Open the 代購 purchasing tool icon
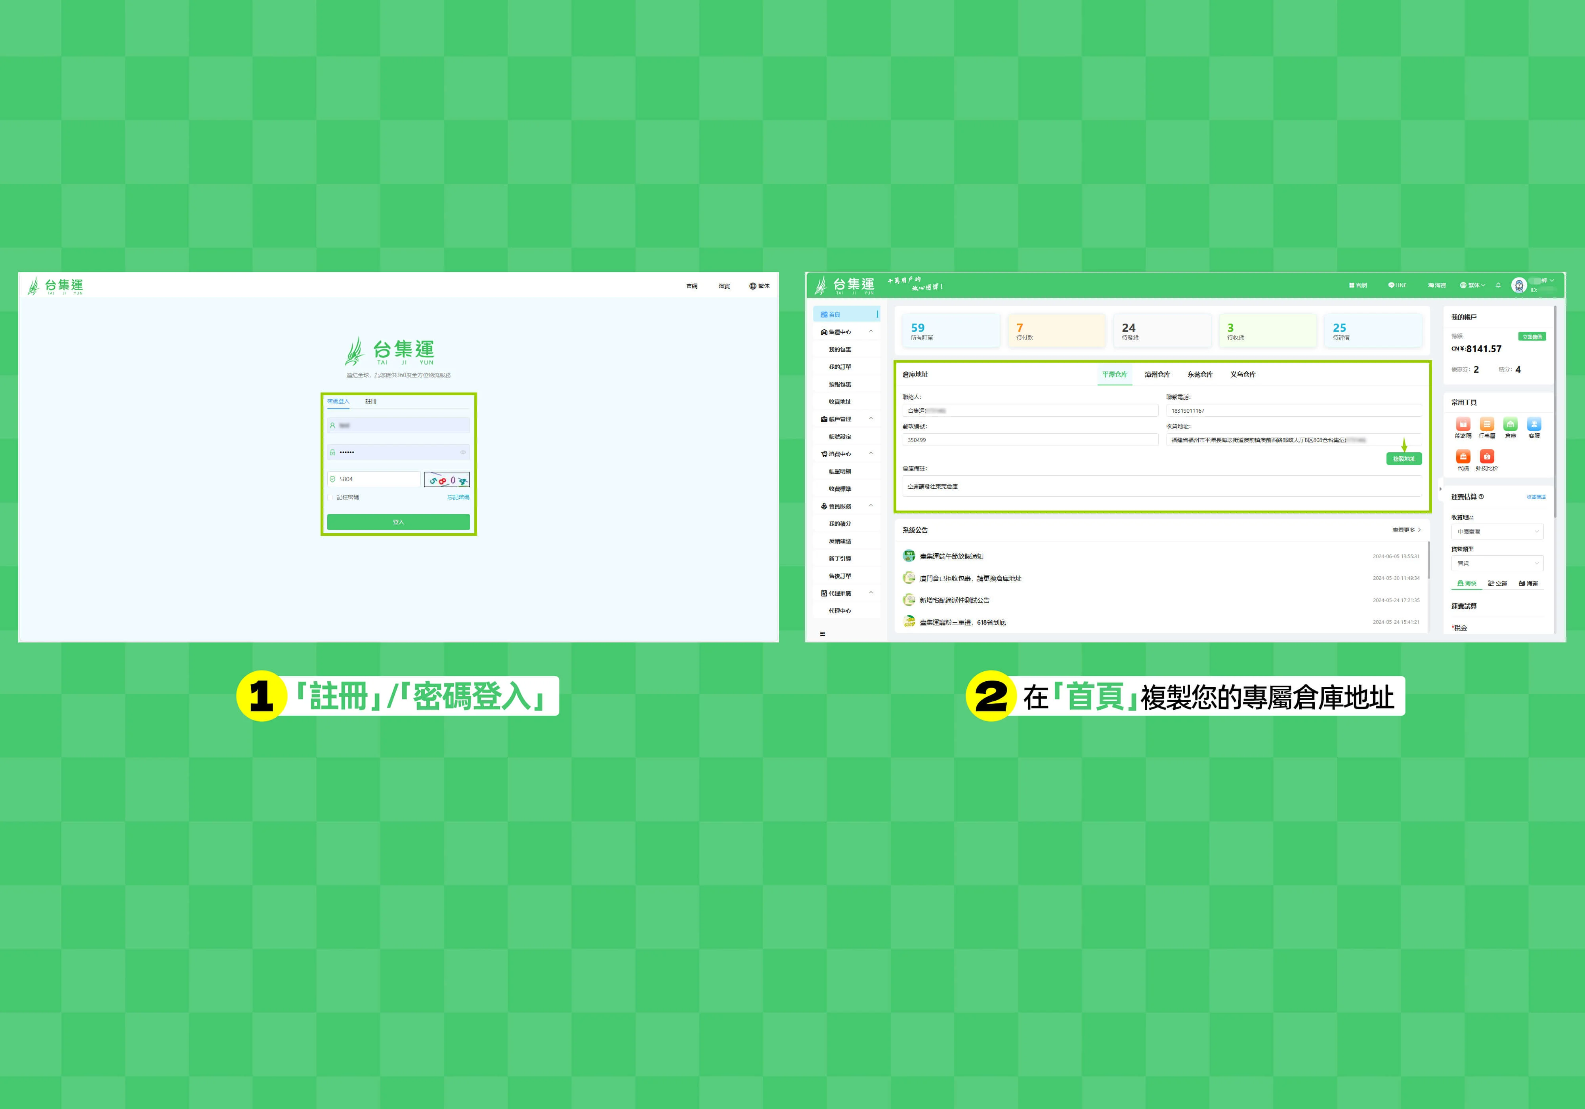The width and height of the screenshot is (1585, 1109). [1463, 457]
